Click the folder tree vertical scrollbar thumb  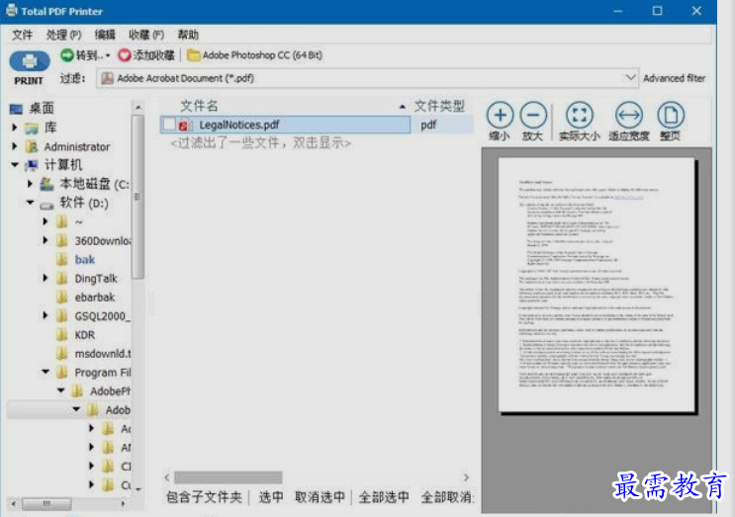(138, 197)
